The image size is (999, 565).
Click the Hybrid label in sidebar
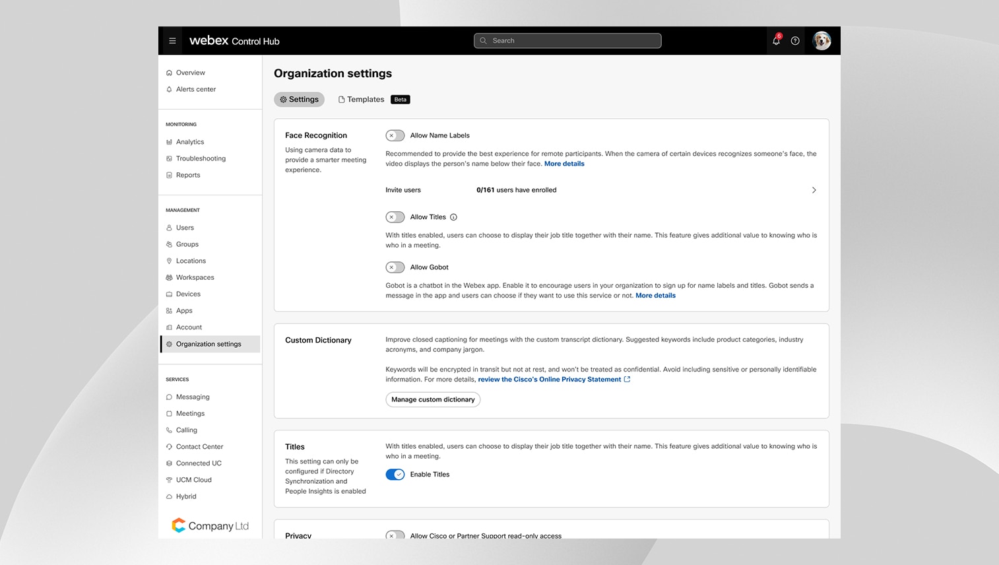click(x=186, y=496)
